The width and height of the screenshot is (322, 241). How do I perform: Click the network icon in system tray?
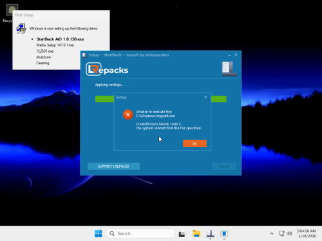coord(281,233)
